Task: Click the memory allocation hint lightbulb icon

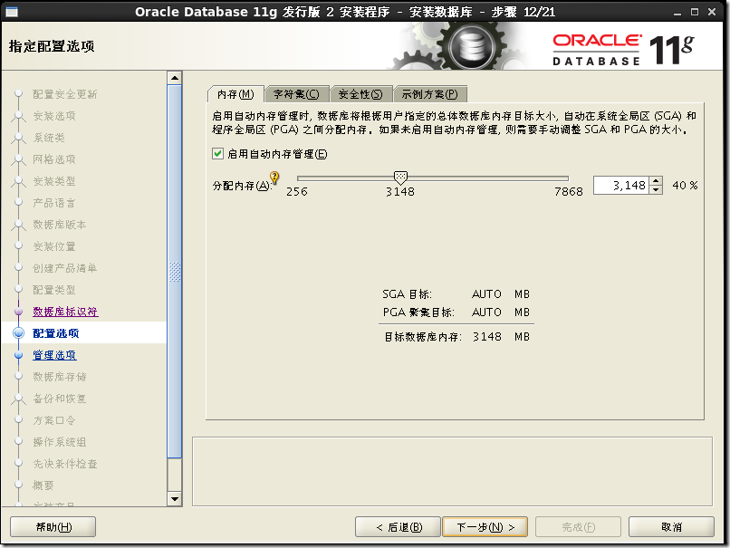Action: pos(274,177)
